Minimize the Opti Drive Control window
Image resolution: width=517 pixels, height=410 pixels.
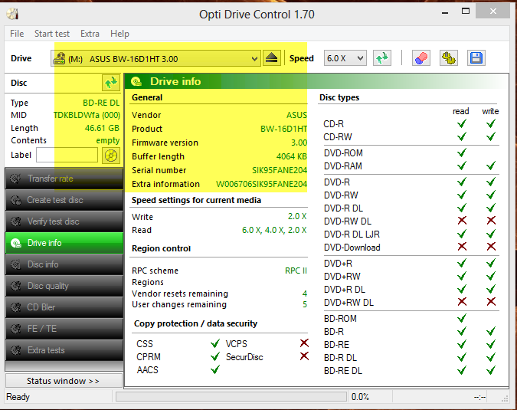click(x=445, y=13)
